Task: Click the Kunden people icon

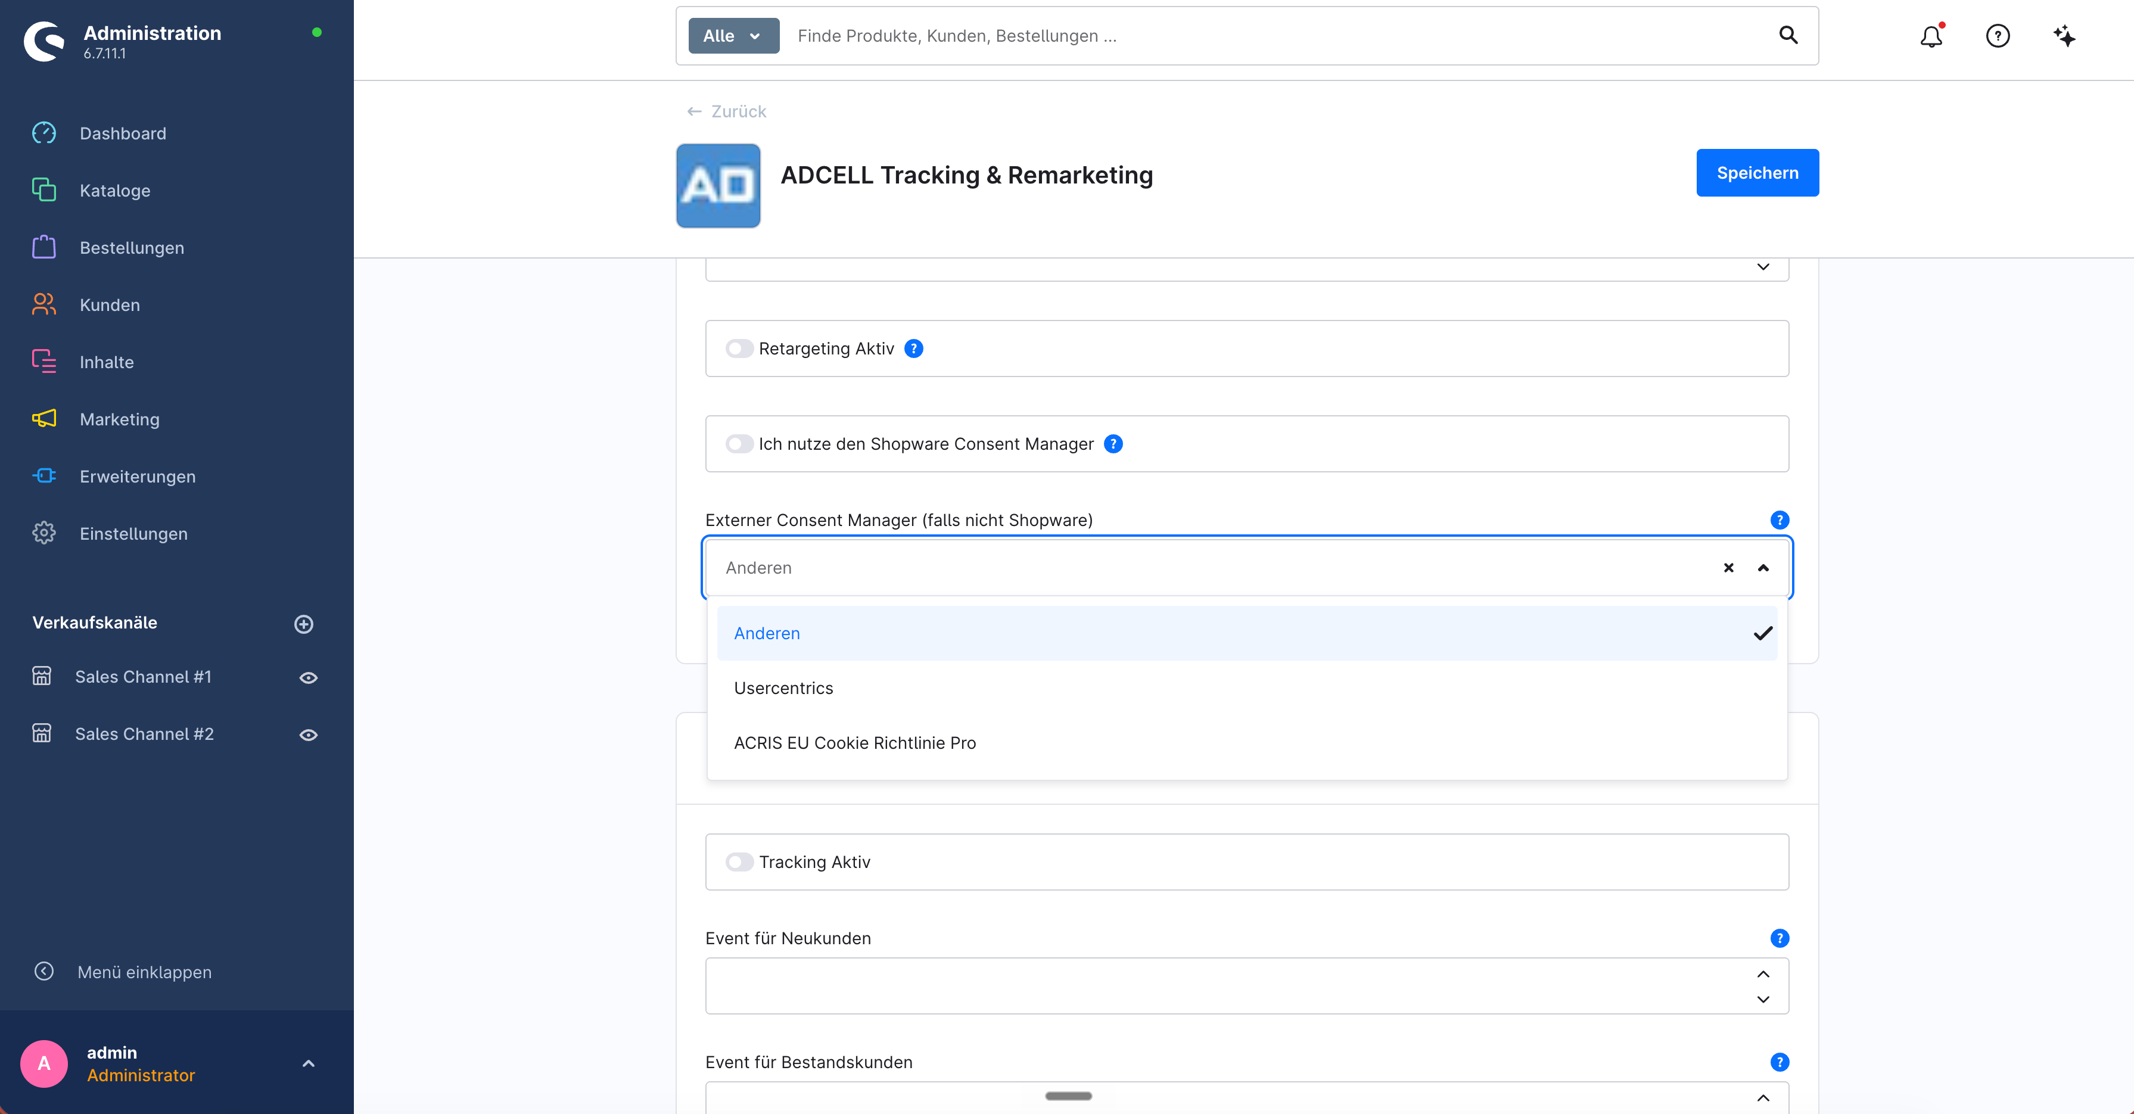Action: click(44, 305)
